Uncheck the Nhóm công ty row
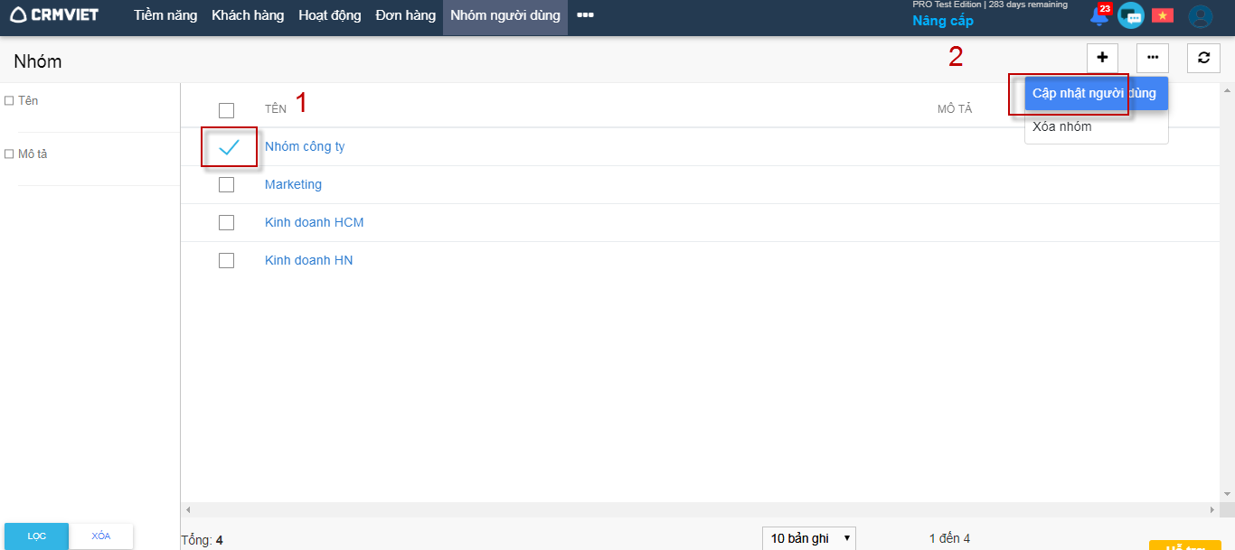Image resolution: width=1235 pixels, height=550 pixels. (228, 147)
